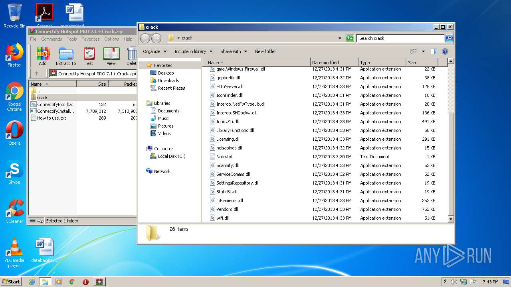Open WinRAR File menu
Viewport: 511px width, 287px height.
[x=33, y=39]
